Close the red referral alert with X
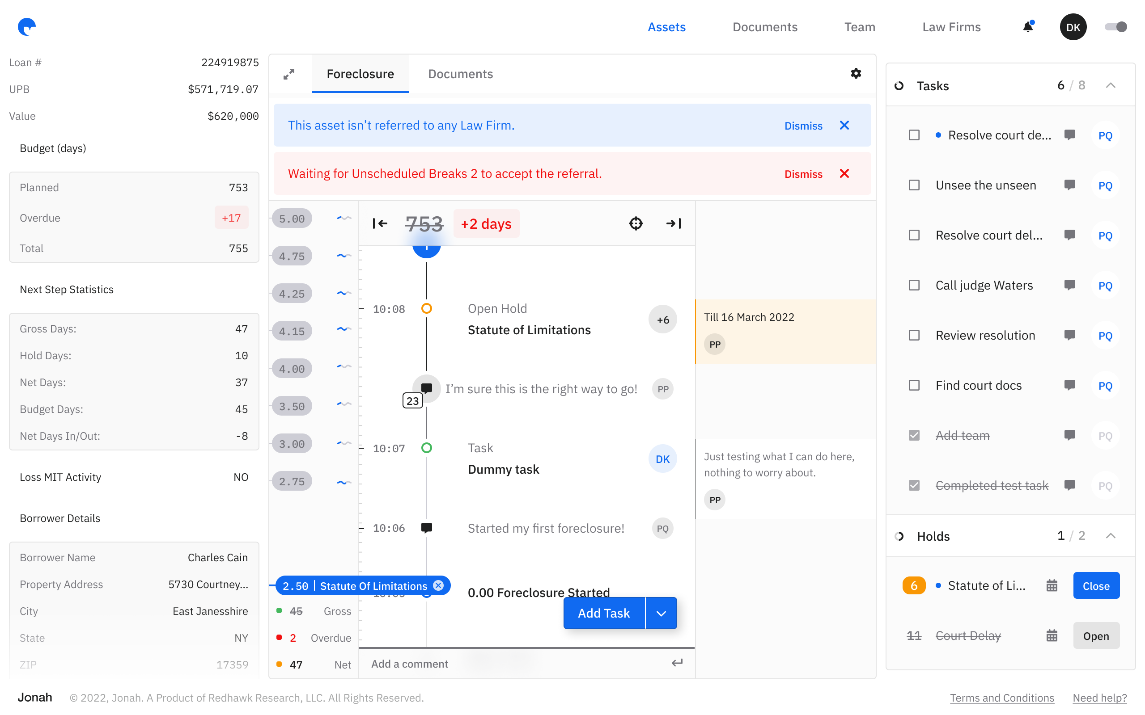This screenshot has height=715, width=1145. (x=844, y=173)
